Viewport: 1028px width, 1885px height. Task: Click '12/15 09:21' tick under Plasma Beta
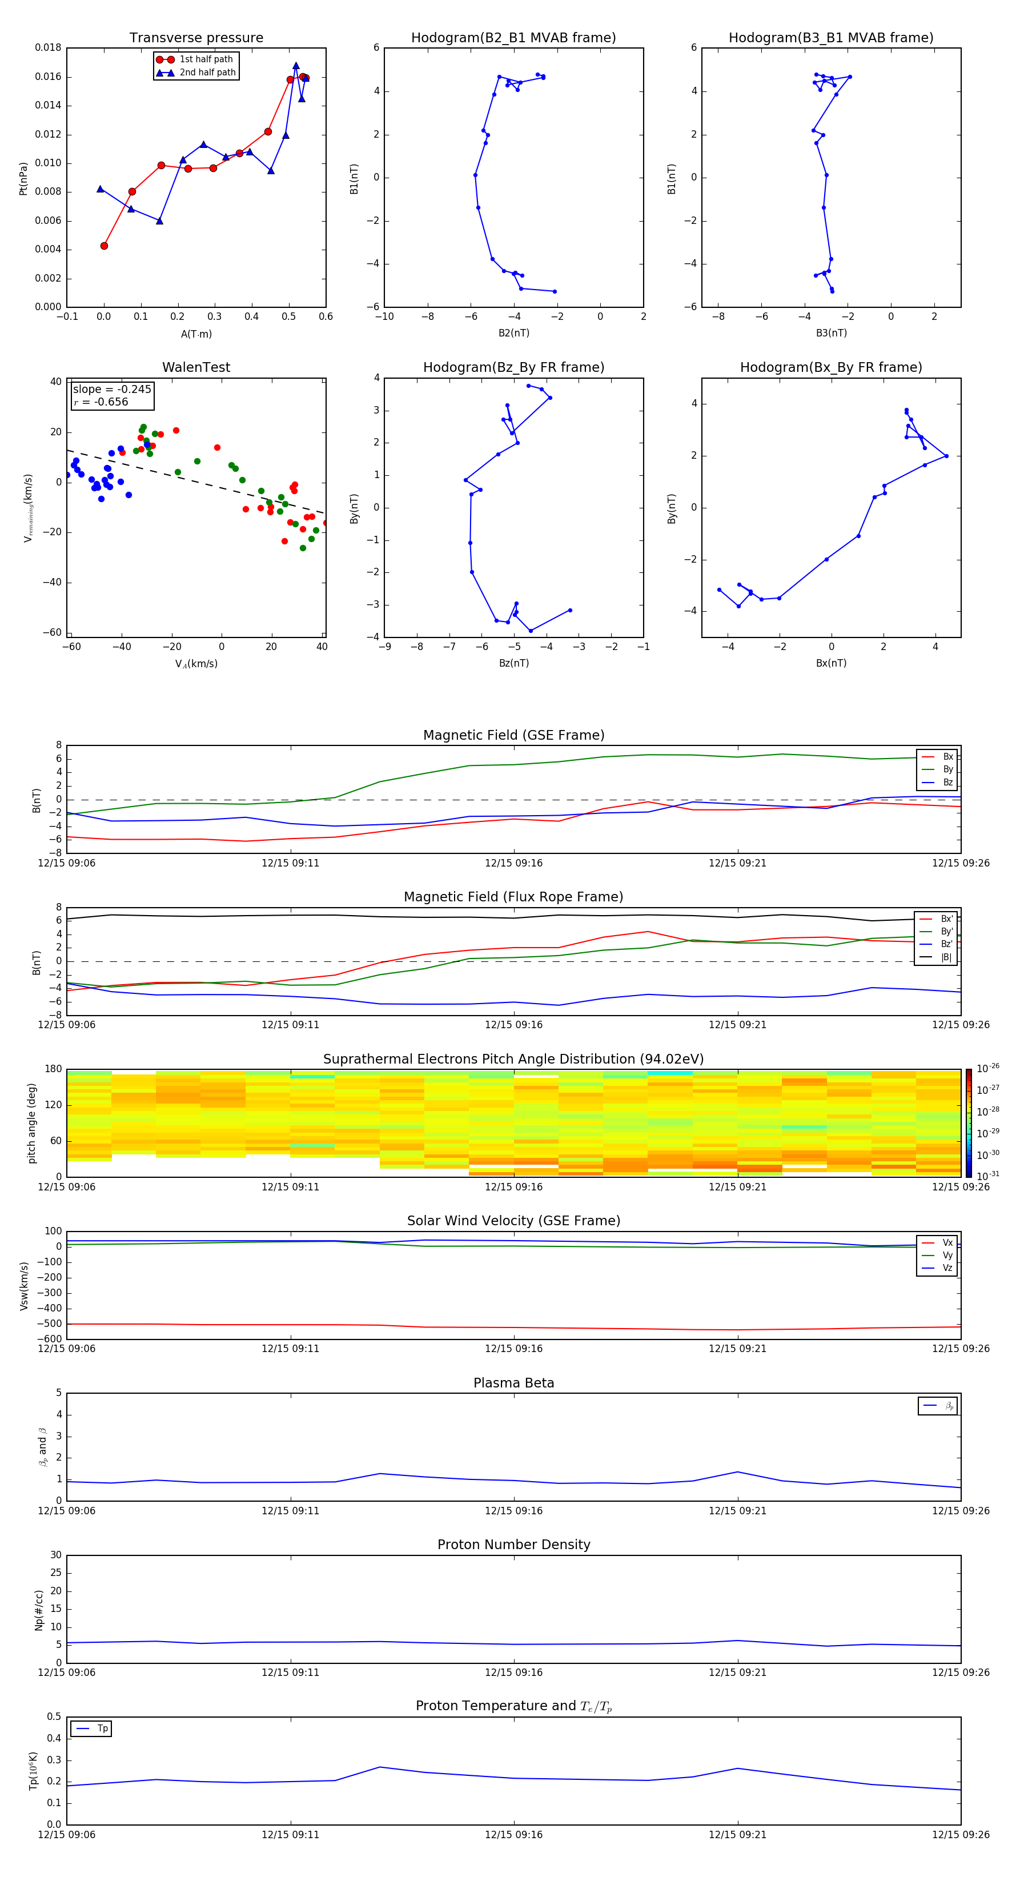[x=737, y=1510]
